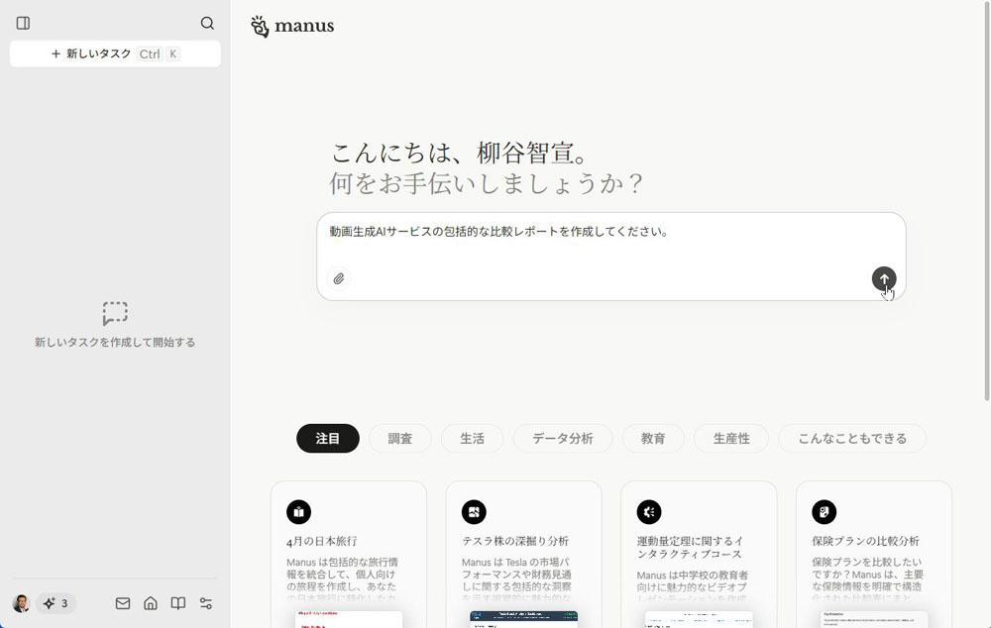Screen dimensions: 991x628
Task: Click the manus logo
Action: click(292, 27)
